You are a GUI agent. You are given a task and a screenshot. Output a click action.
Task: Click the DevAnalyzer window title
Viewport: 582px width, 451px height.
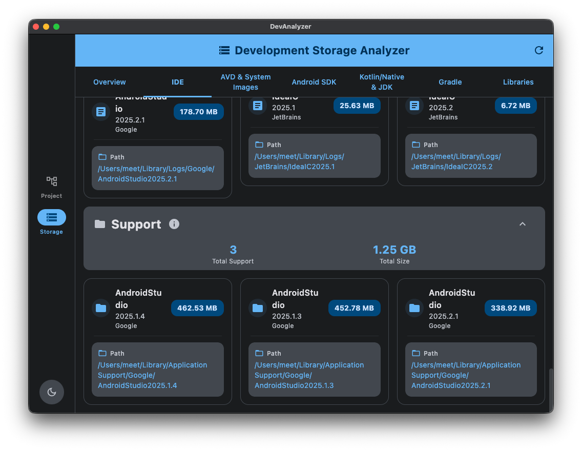[290, 26]
